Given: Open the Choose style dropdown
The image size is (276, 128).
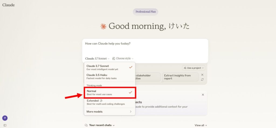Looking at the screenshot, I should 123,58.
